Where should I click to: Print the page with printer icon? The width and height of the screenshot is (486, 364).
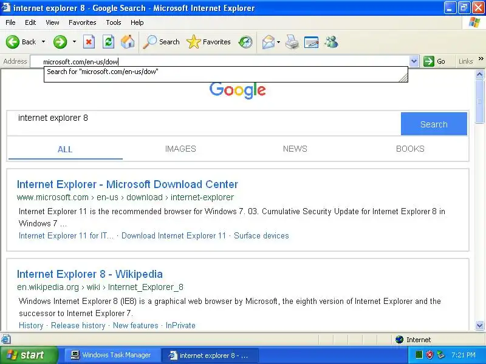coord(292,42)
